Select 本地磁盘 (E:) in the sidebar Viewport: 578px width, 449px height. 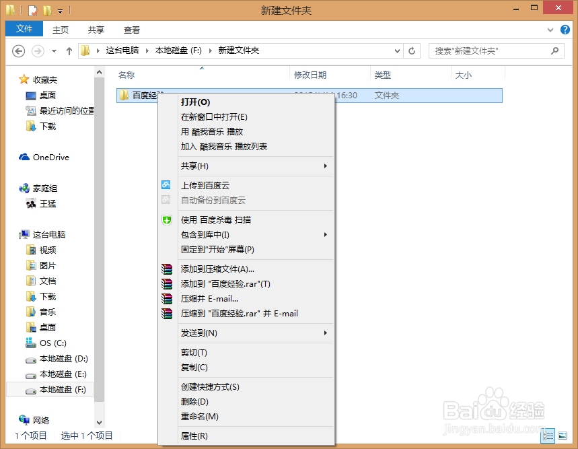(x=56, y=374)
